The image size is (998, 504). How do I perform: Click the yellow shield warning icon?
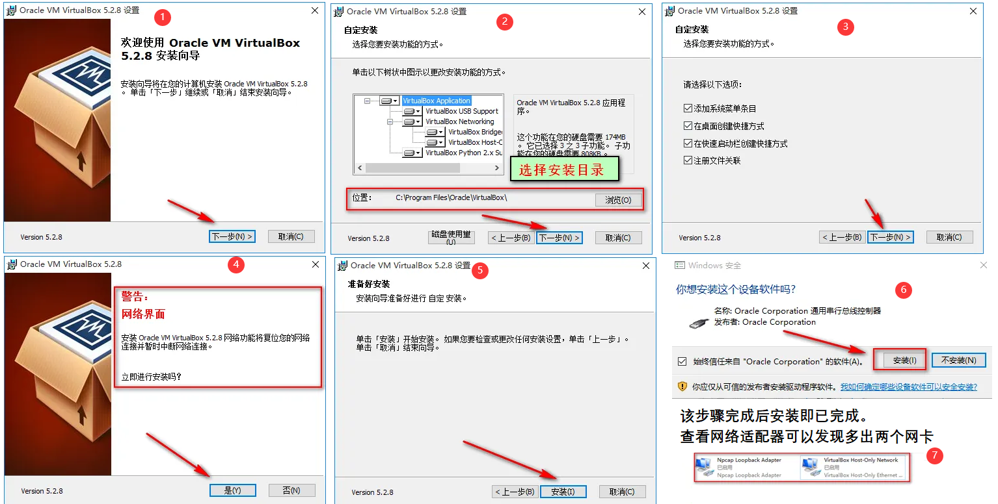(682, 386)
